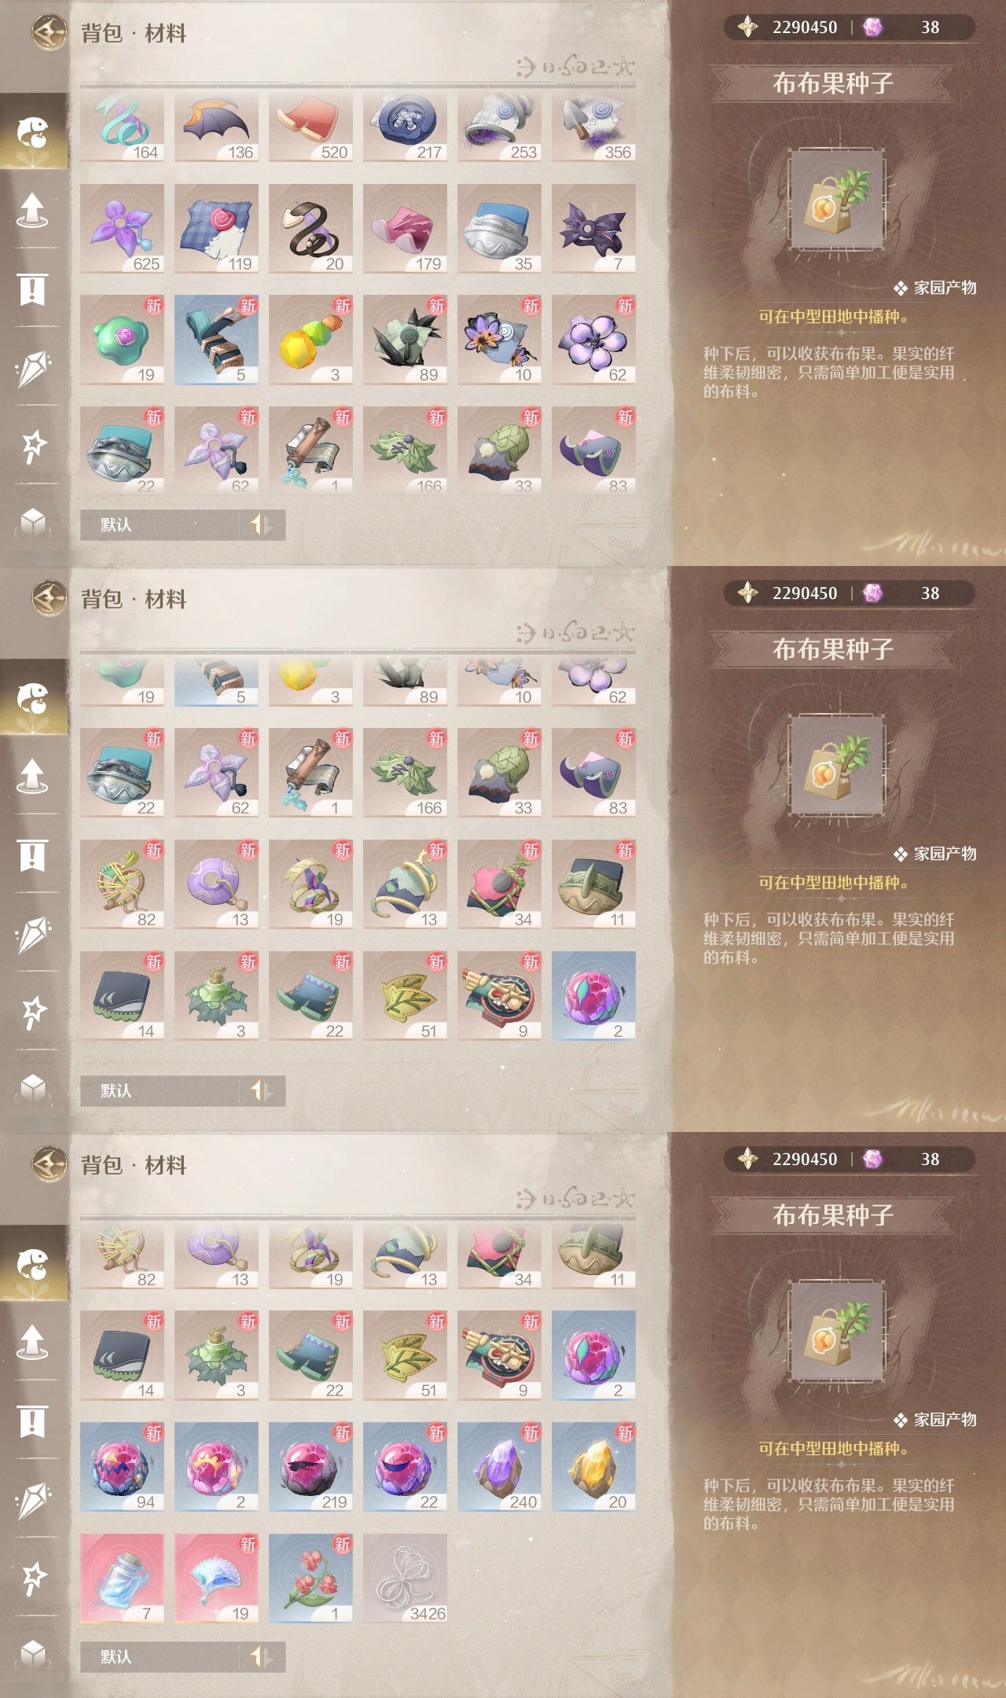Image resolution: width=1006 pixels, height=1698 pixels.
Task: Select the red cloth material showing 520
Action: coord(310,127)
